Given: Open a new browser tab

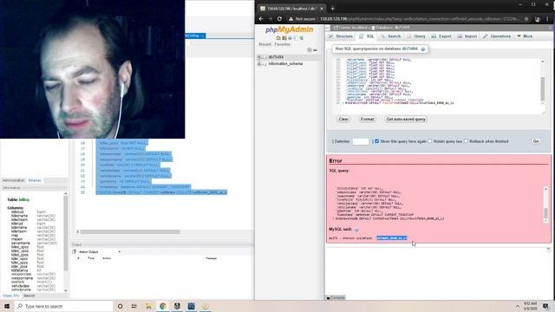Looking at the screenshot, I should pos(332,9).
